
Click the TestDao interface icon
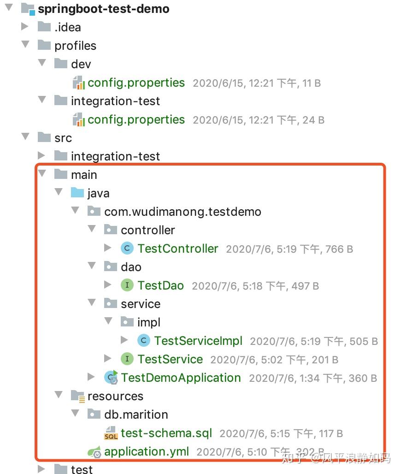tap(127, 285)
